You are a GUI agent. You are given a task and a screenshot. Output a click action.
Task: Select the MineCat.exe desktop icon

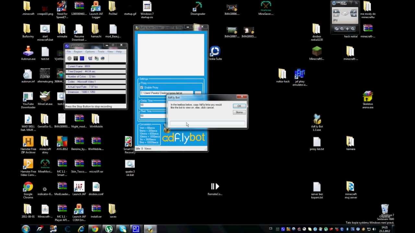45,98
